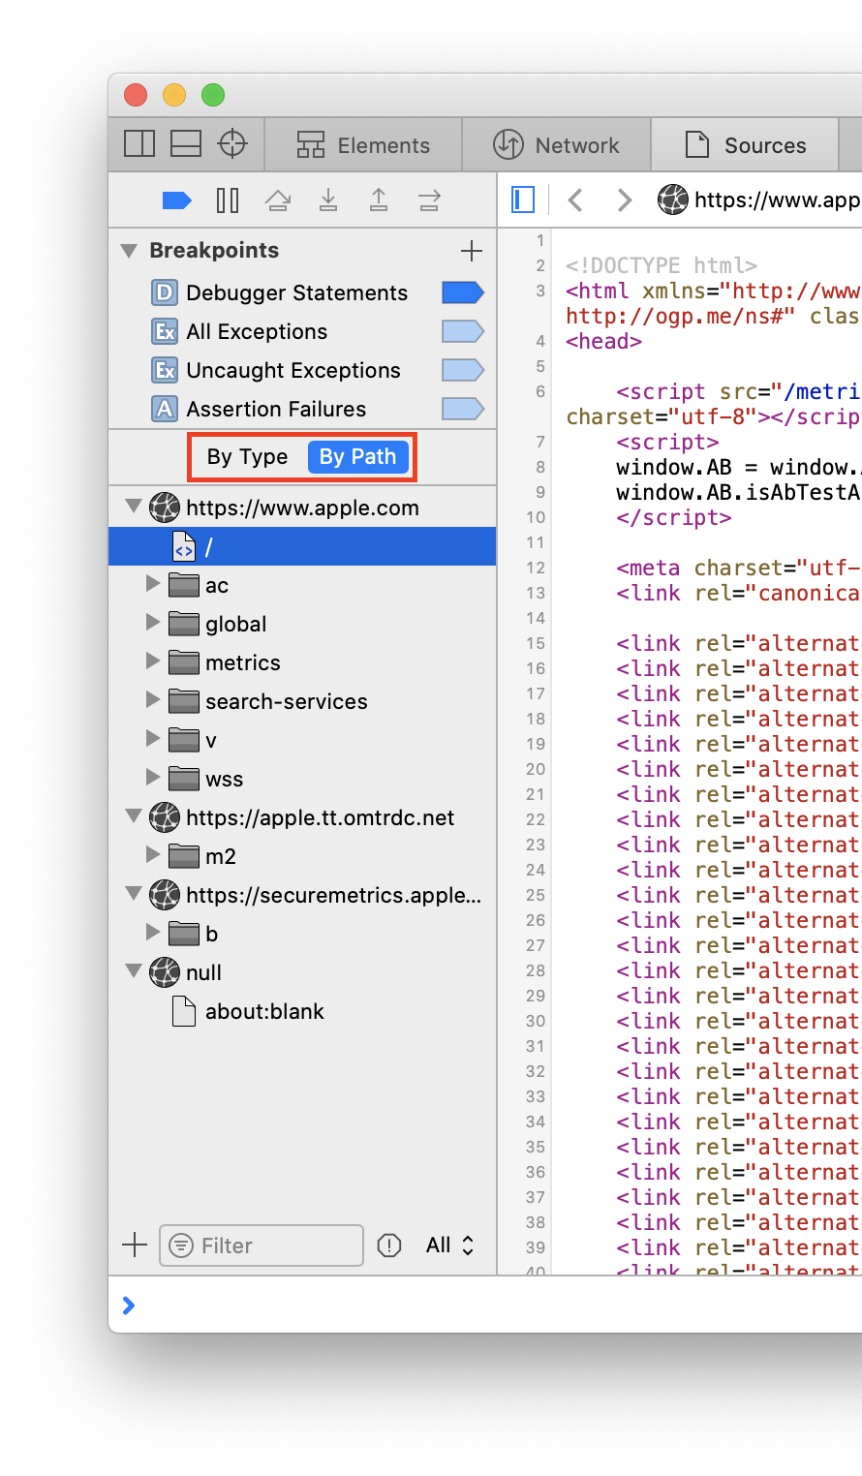Toggle the Debugger Statements breakpoint
This screenshot has height=1476, width=862.
click(462, 292)
